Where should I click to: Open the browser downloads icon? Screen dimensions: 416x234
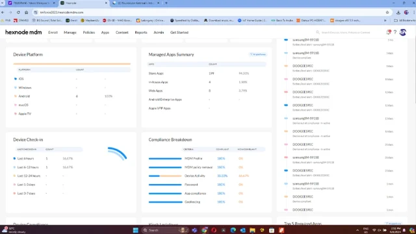(398, 12)
